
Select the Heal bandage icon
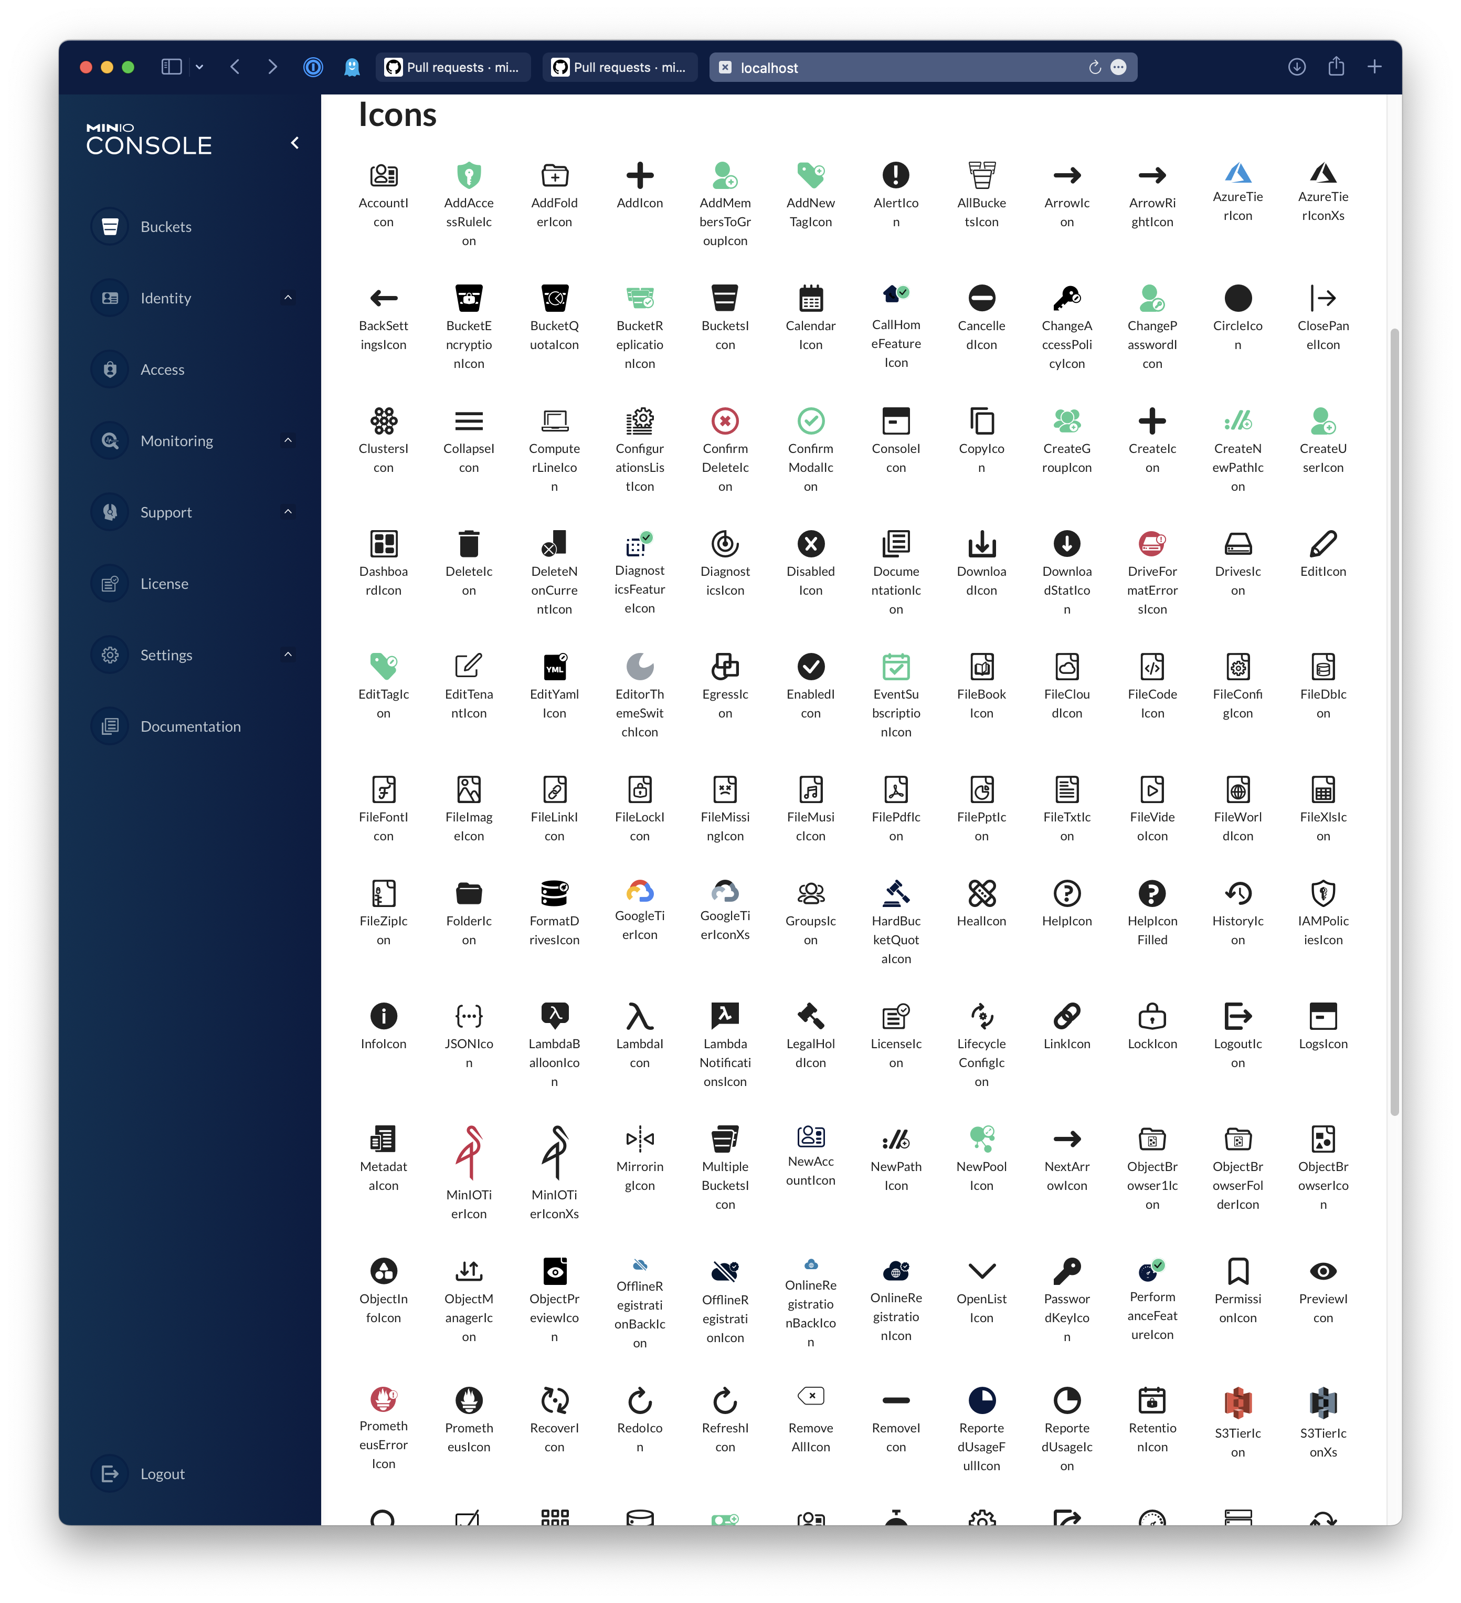point(982,893)
